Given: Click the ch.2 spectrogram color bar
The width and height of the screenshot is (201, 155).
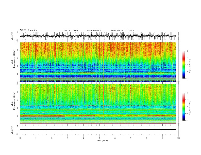Looking at the screenshot, I should pyautogui.click(x=183, y=107).
